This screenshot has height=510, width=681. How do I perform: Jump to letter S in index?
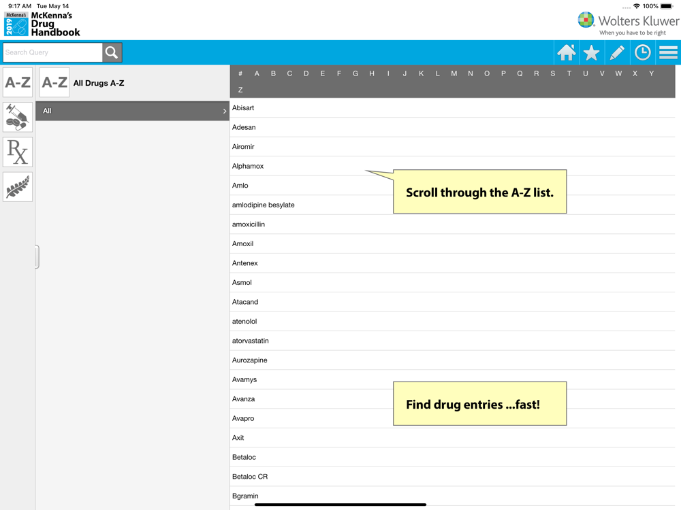tap(553, 73)
